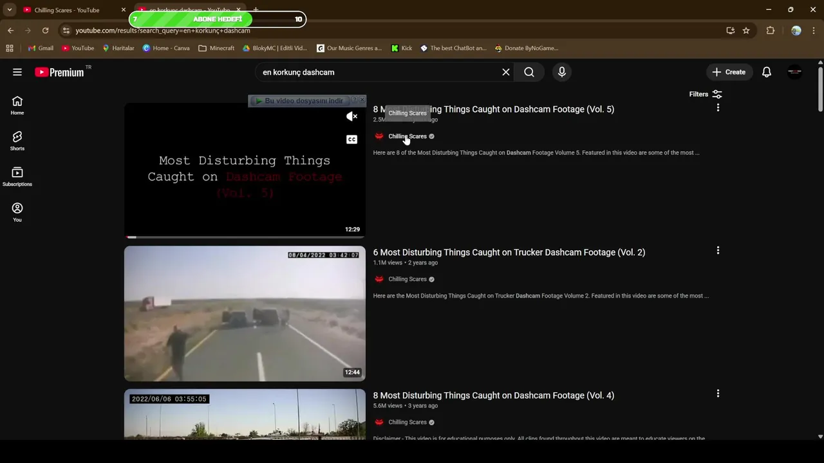Unmute the inline preview video
The image size is (824, 463).
(351, 116)
